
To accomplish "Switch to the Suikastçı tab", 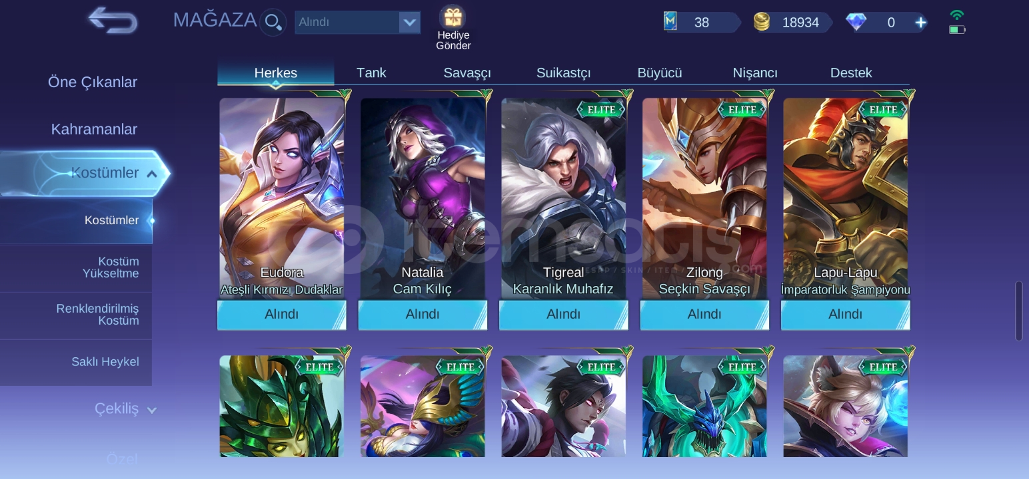I will click(563, 73).
